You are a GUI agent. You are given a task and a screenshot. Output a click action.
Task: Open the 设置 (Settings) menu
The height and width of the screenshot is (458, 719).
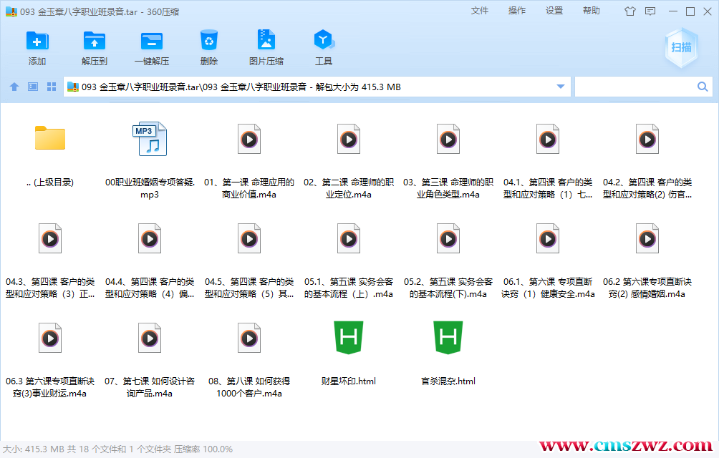point(554,11)
